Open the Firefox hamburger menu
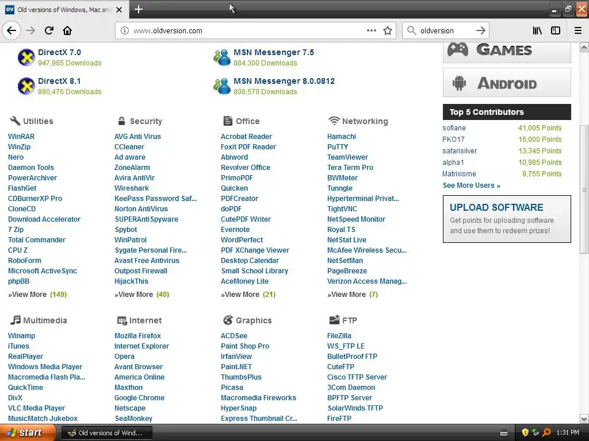 point(578,30)
